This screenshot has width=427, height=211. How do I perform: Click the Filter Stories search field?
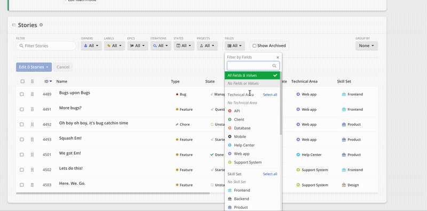[46, 46]
